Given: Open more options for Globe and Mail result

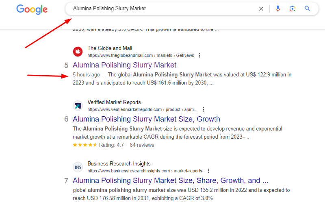Looking at the screenshot, I should (x=199, y=55).
